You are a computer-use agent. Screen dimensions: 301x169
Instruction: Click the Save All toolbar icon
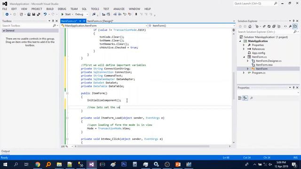pos(39,15)
